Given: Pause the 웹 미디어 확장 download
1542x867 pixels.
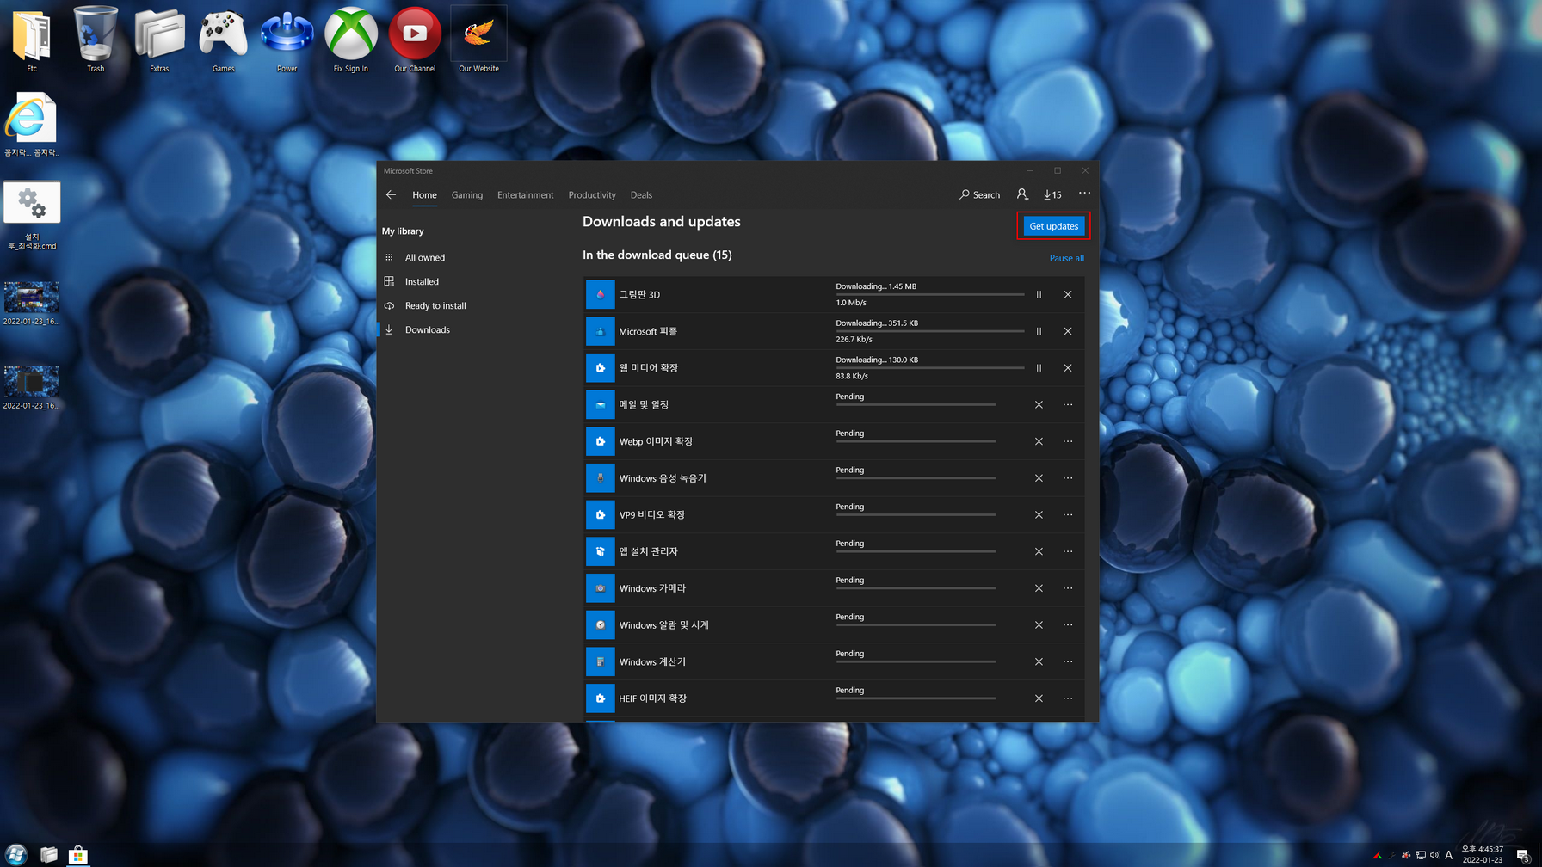Looking at the screenshot, I should coord(1039,368).
